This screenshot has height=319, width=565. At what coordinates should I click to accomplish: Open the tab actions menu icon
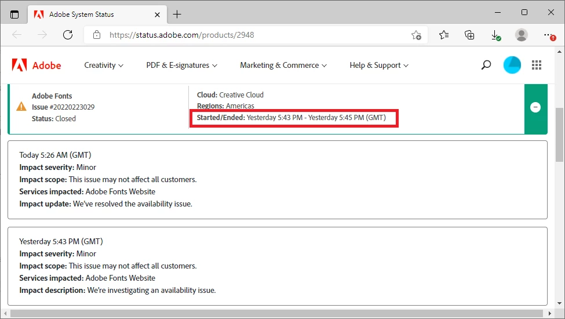pyautogui.click(x=14, y=14)
